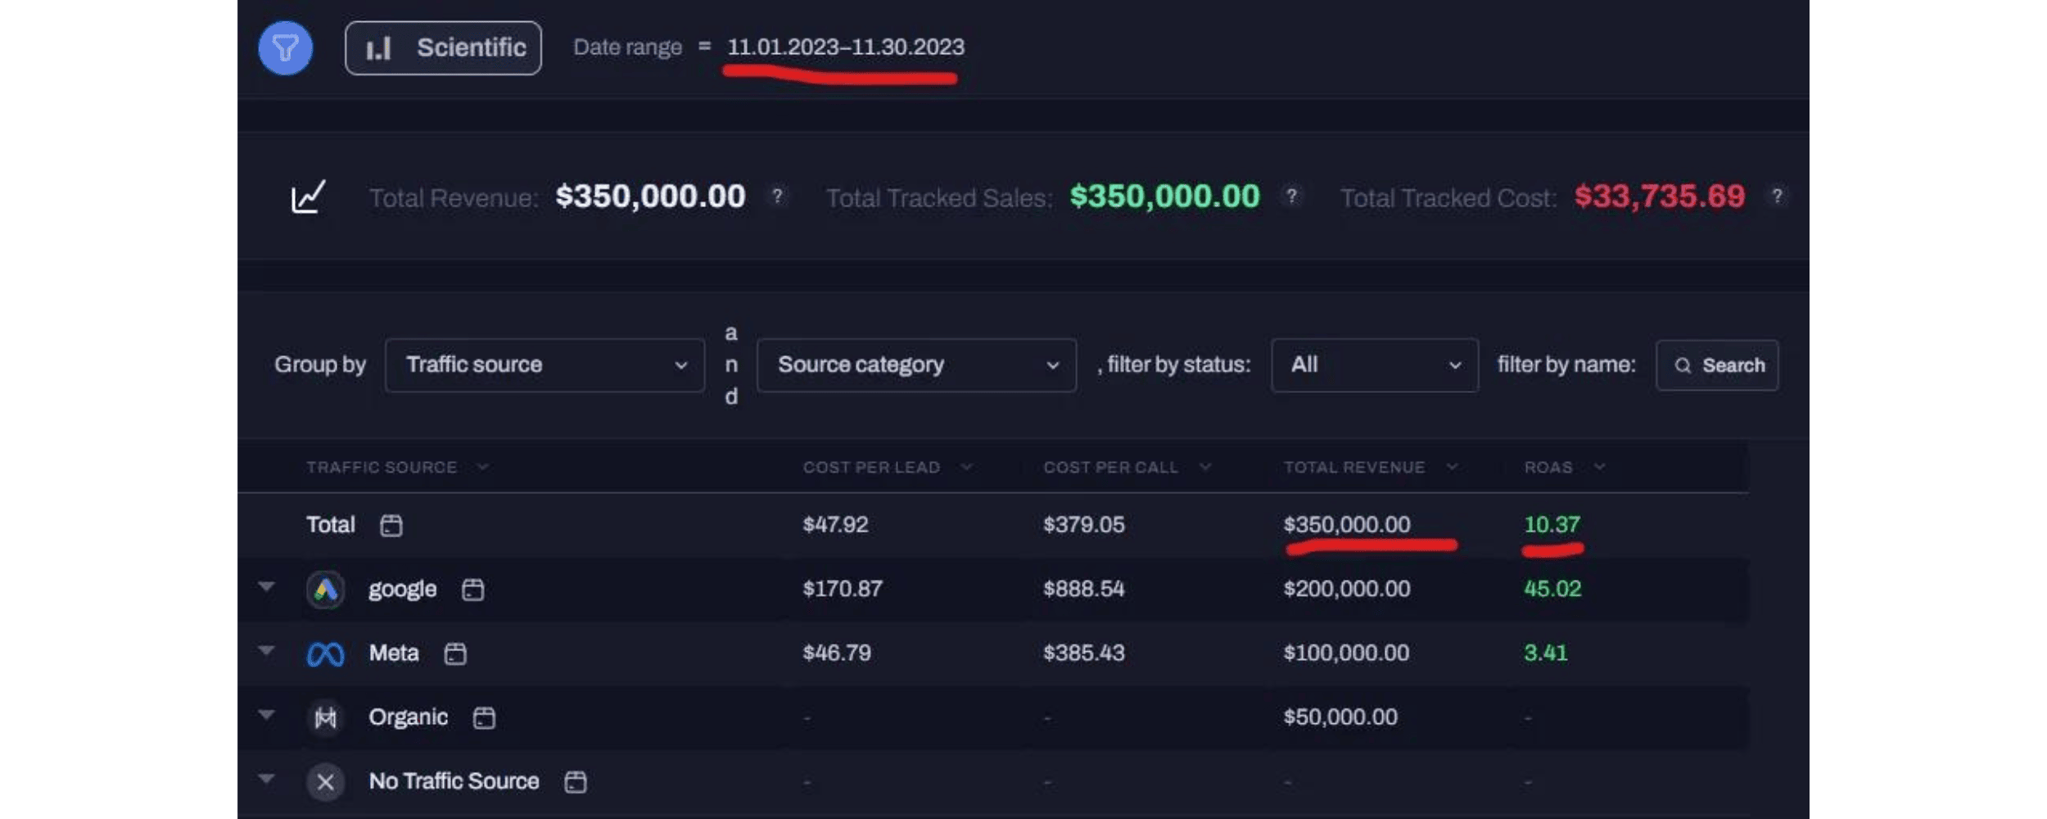
Task: Open the Traffic source group-by dropdown
Action: pyautogui.click(x=545, y=365)
